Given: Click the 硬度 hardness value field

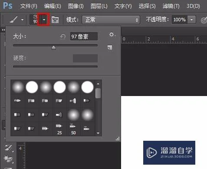Looking at the screenshot, I should pyautogui.click(x=85, y=59).
